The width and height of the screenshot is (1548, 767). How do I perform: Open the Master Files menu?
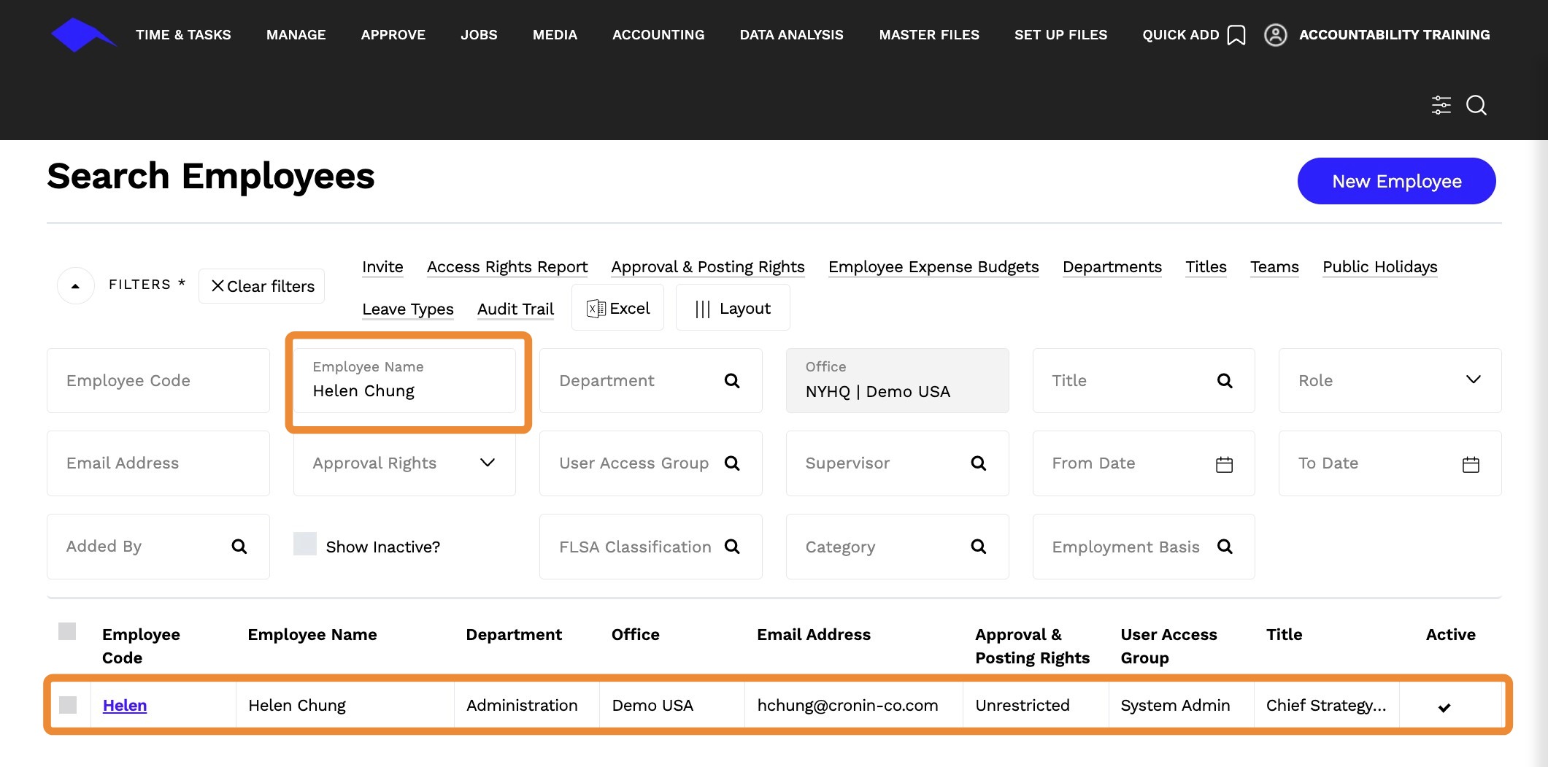[x=929, y=34]
